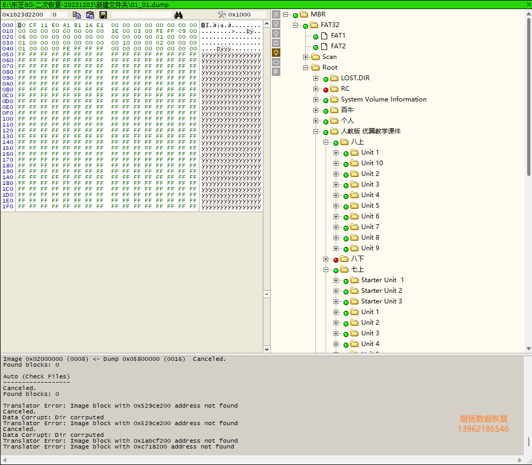Collapse the 七上 folder node

pyautogui.click(x=326, y=269)
